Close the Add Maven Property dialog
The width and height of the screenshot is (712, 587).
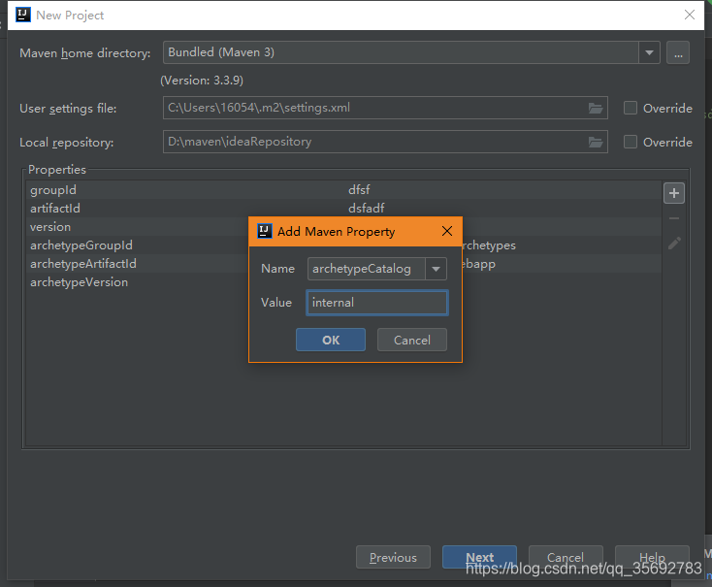click(x=447, y=231)
